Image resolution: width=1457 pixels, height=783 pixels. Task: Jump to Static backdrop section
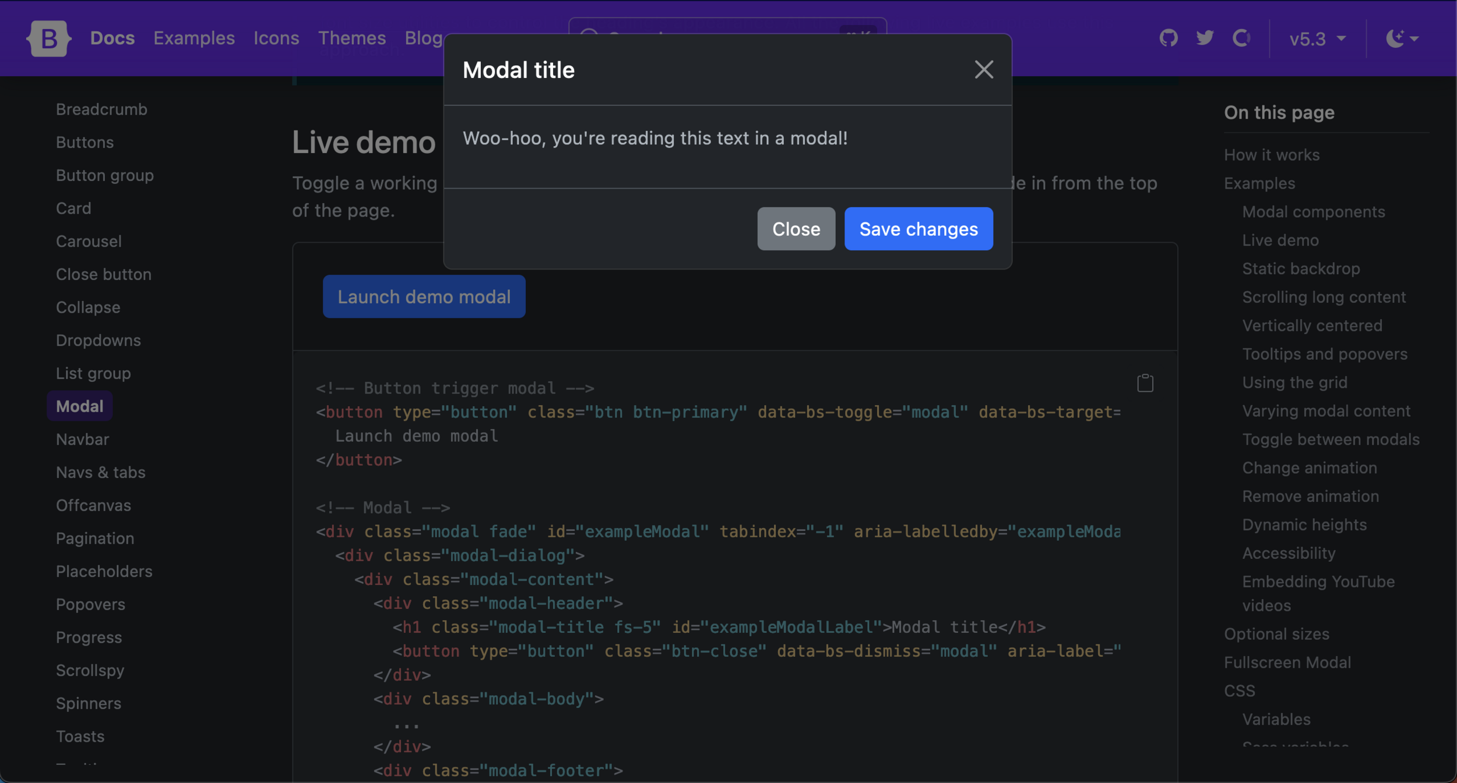[1301, 269]
